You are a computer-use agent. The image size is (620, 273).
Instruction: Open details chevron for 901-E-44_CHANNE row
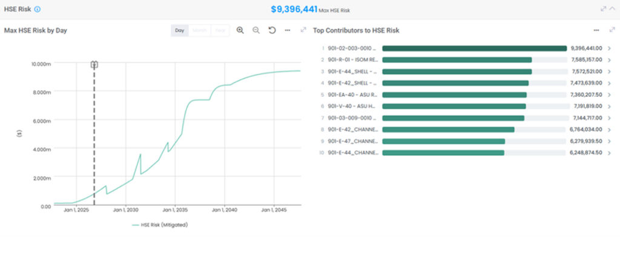(x=609, y=153)
